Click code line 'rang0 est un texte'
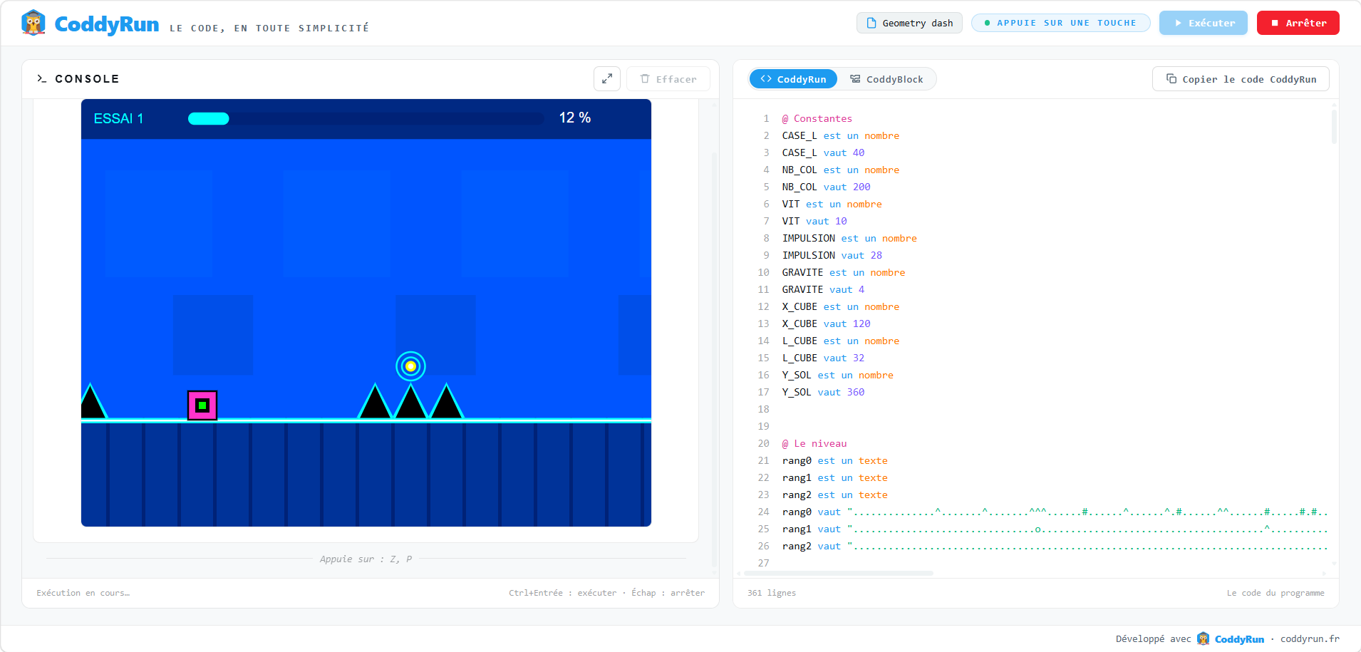1361x652 pixels. point(835,460)
